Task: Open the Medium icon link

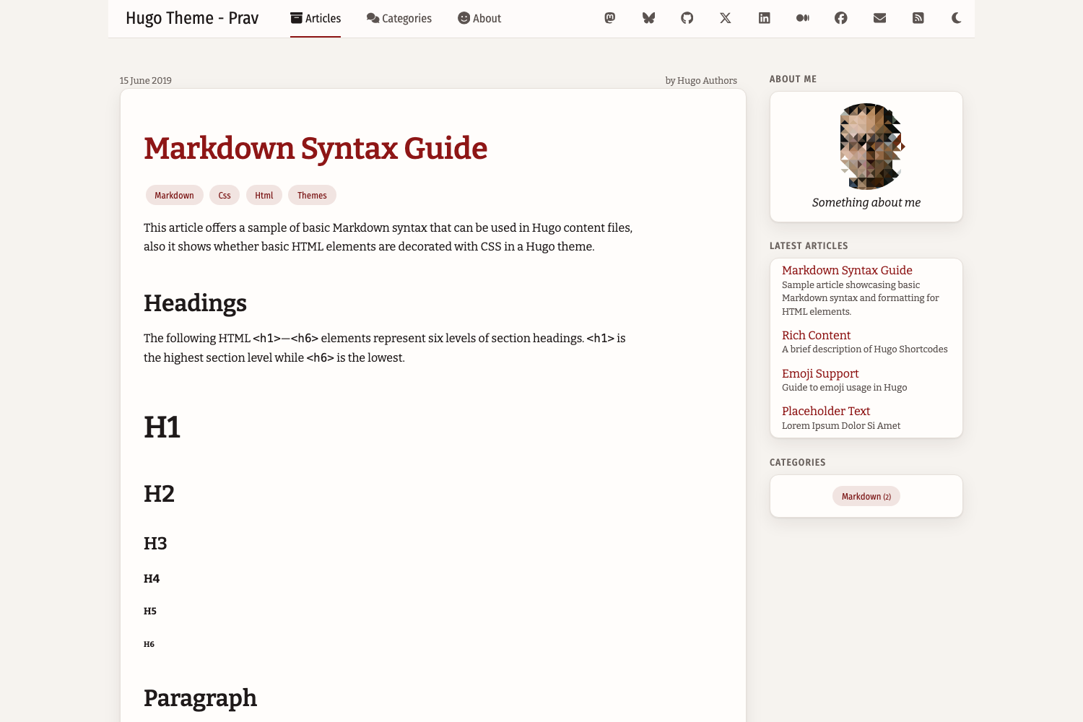Action: point(803,18)
